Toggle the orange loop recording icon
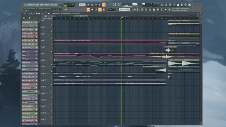 click(103, 5)
